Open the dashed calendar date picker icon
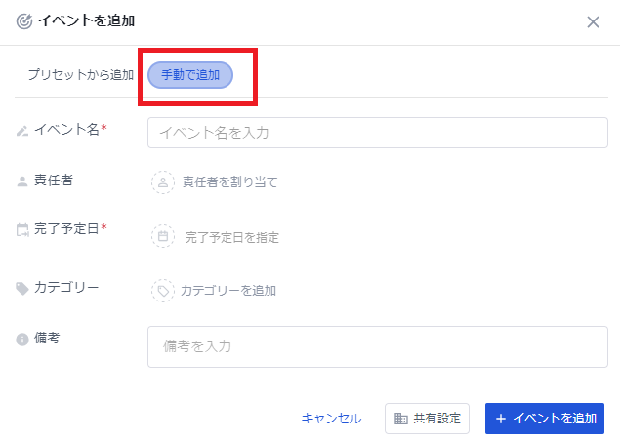This screenshot has height=442, width=620. tap(163, 236)
